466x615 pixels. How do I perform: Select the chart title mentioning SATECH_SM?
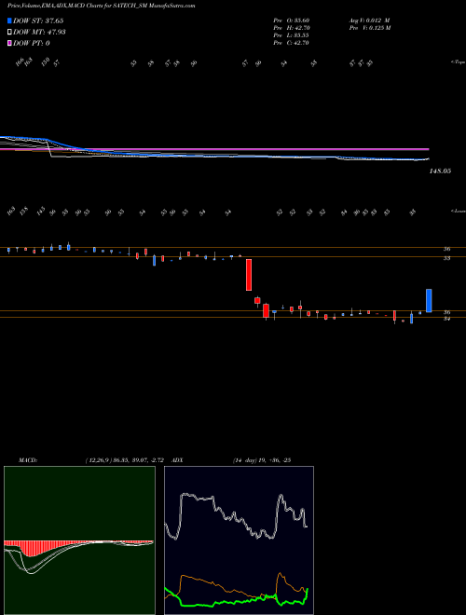click(x=102, y=7)
